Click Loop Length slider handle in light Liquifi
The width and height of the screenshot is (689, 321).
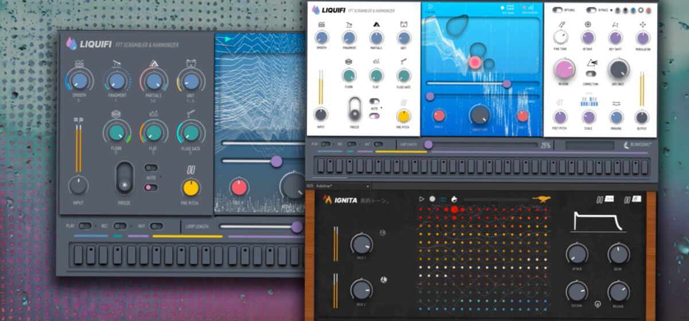[x=428, y=144]
